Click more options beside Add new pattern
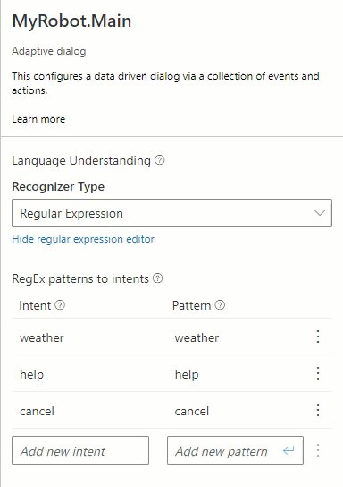 tap(318, 450)
